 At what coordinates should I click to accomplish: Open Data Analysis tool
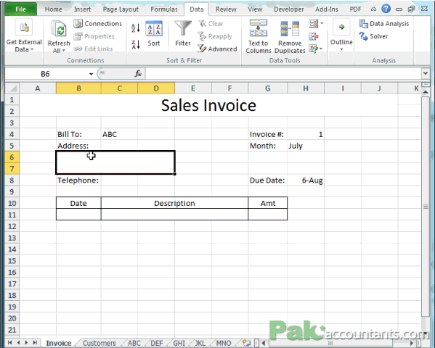(383, 24)
